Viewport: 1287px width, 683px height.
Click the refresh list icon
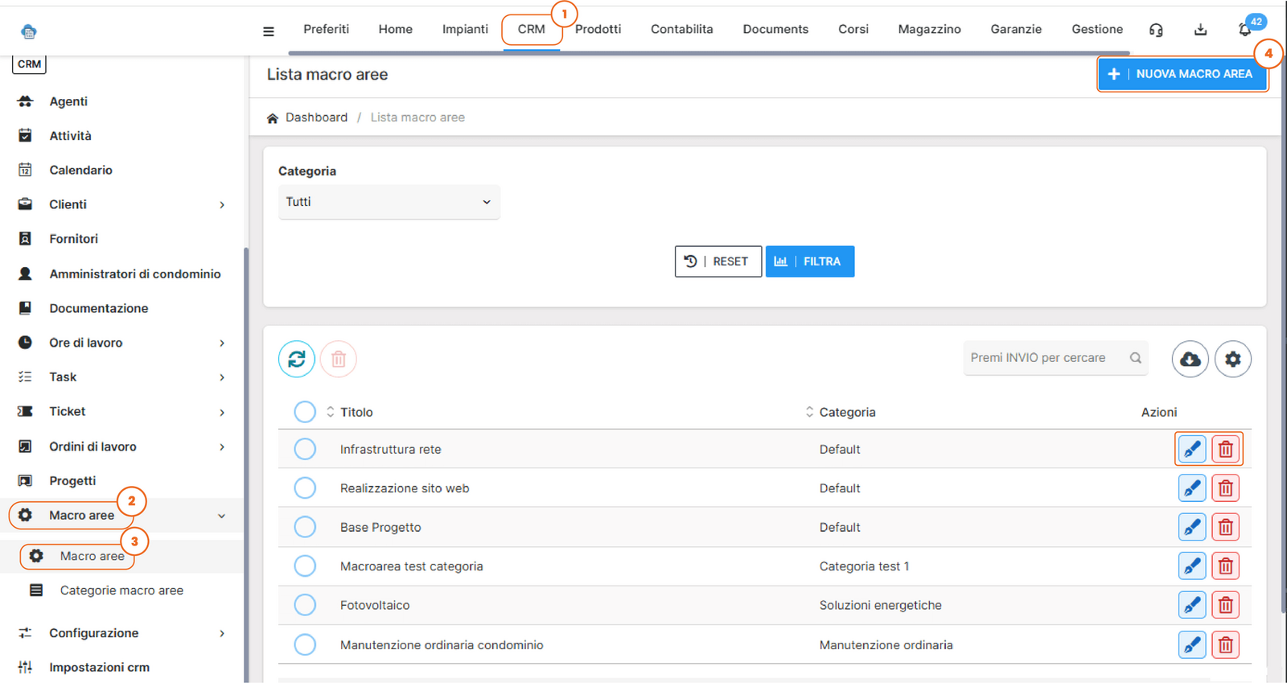pyautogui.click(x=296, y=359)
